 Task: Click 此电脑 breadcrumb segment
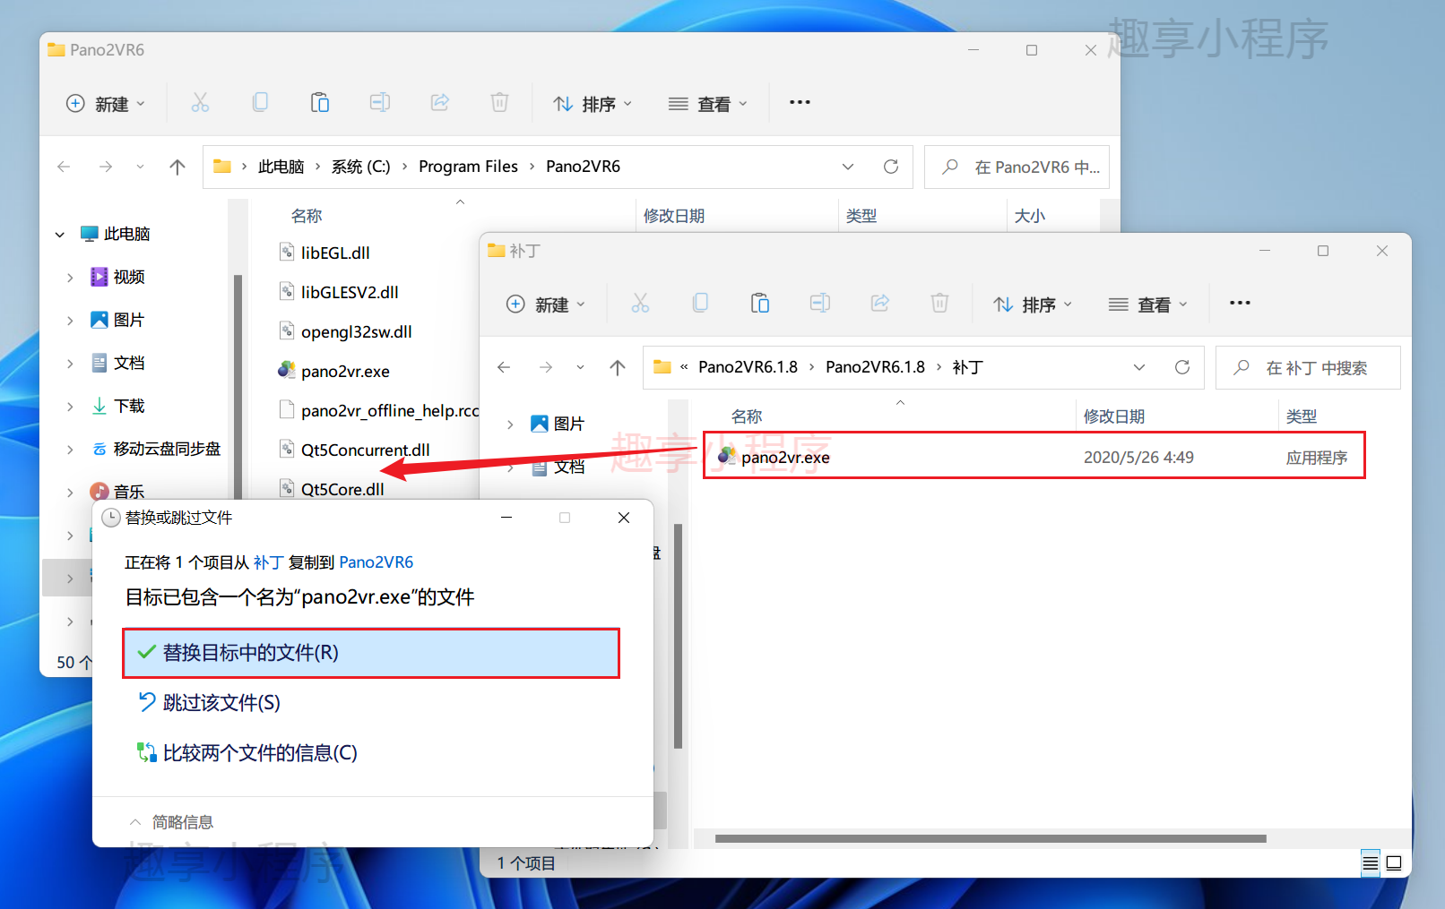pyautogui.click(x=281, y=167)
